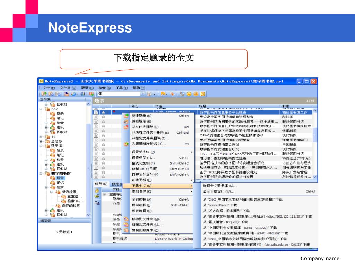Toggle star for OPAC资源整合 row

click(x=103, y=135)
